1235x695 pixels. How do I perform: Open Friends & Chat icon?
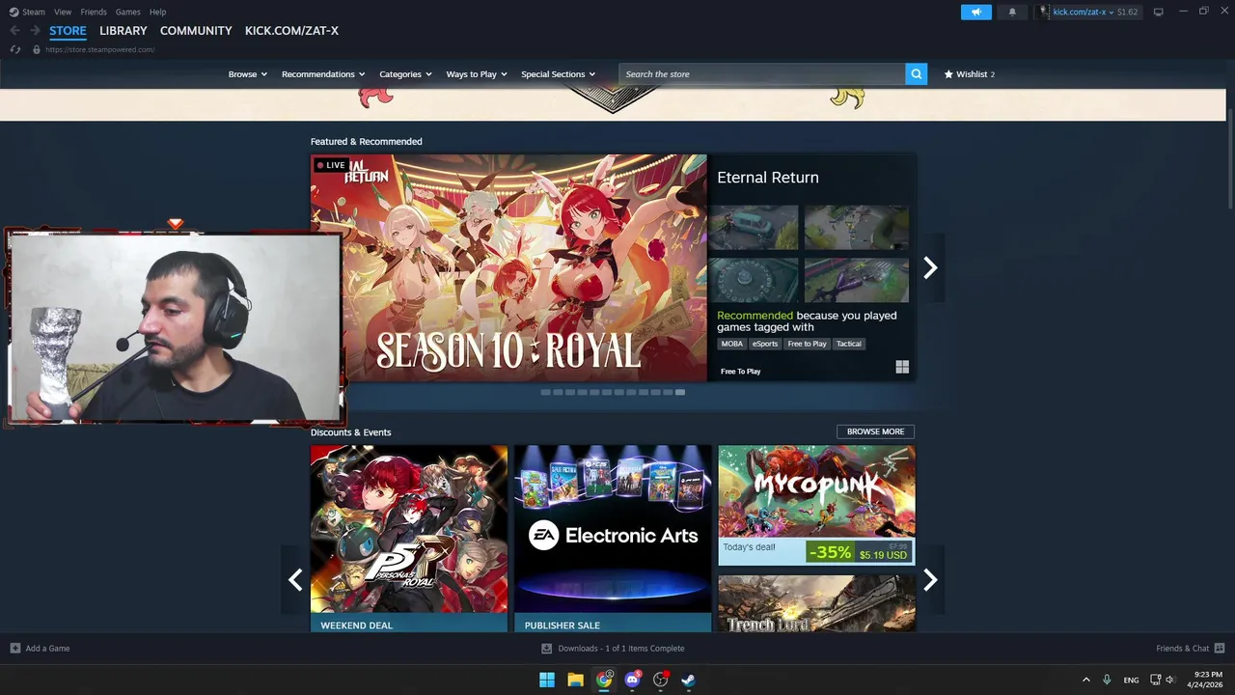coord(1220,648)
